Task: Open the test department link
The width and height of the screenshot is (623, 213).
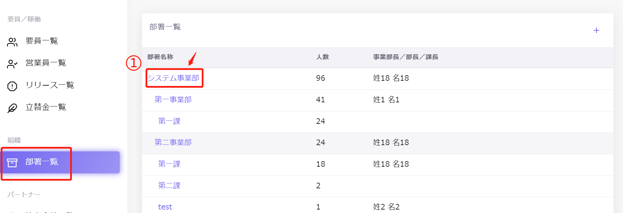Action: coord(165,207)
